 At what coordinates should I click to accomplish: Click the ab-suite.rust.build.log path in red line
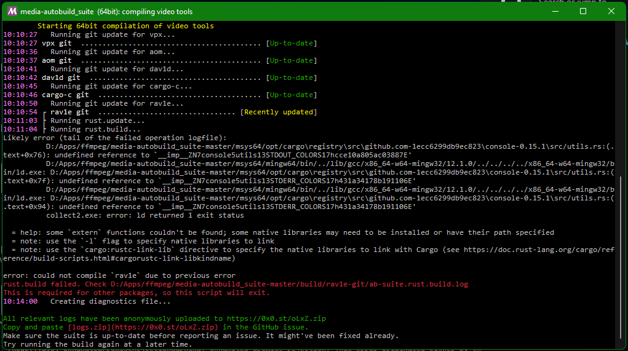point(289,284)
